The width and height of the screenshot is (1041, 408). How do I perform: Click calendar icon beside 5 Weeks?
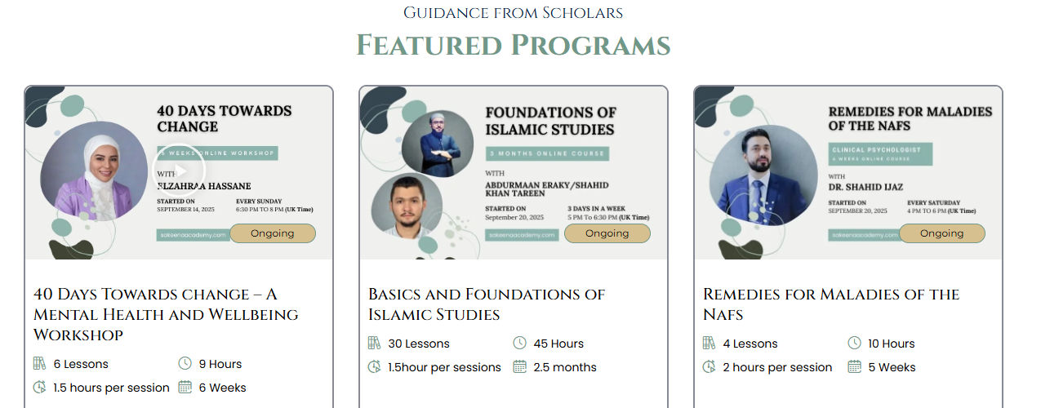pyautogui.click(x=855, y=367)
